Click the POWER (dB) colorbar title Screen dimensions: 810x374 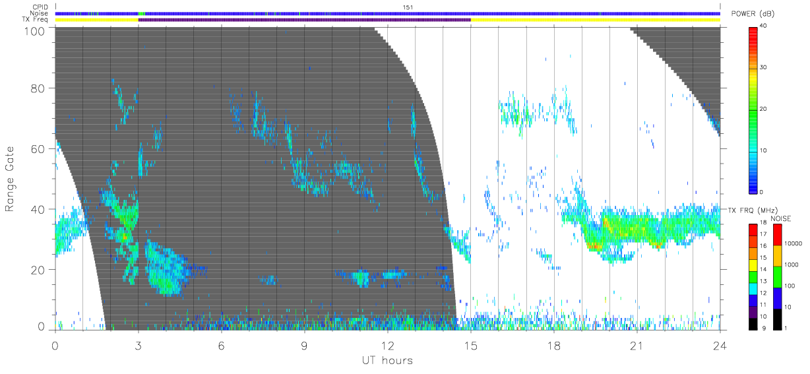click(x=751, y=14)
